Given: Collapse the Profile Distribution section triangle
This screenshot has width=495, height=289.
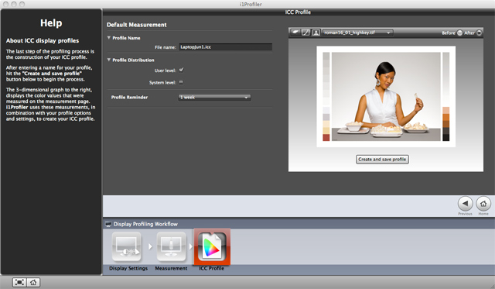Looking at the screenshot, I should pos(109,60).
